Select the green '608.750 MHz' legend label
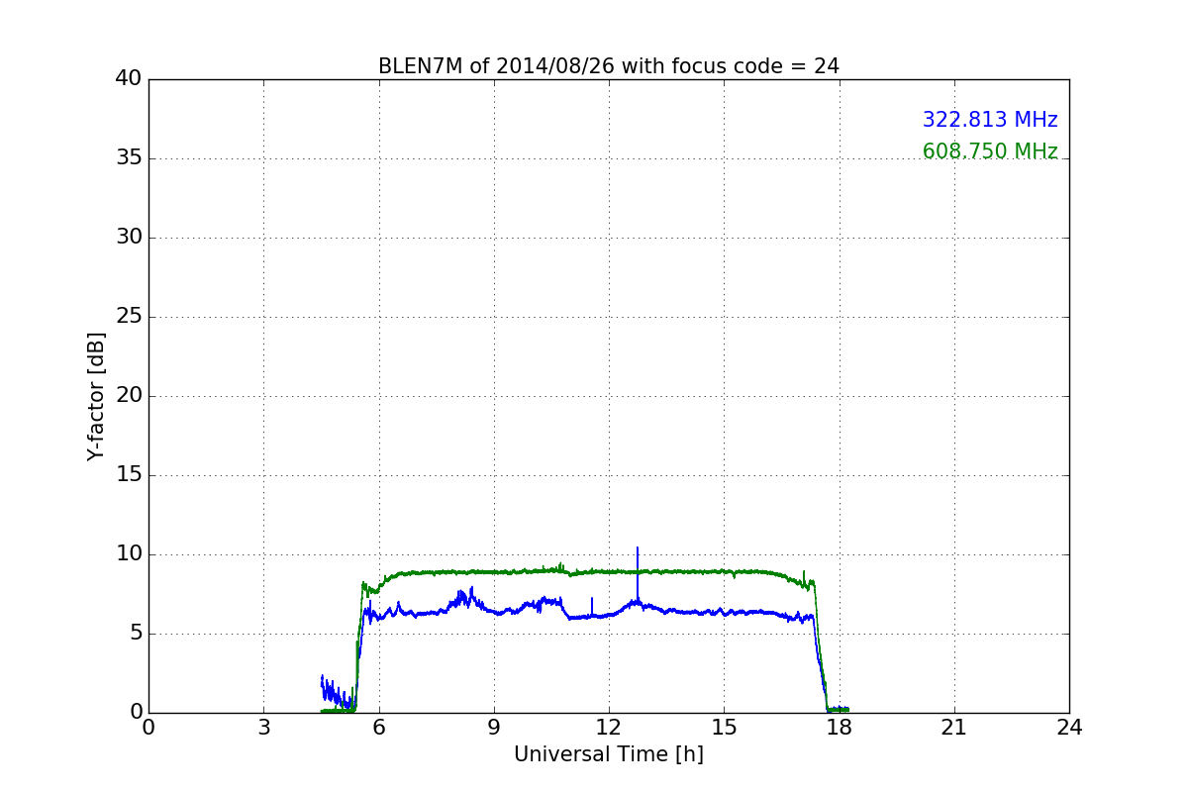This screenshot has height=792, width=1188. 990,151
